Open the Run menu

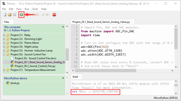(27, 9)
